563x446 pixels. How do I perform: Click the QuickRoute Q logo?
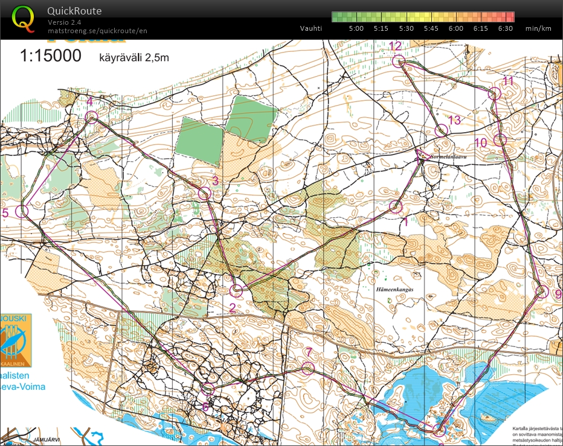click(x=24, y=18)
